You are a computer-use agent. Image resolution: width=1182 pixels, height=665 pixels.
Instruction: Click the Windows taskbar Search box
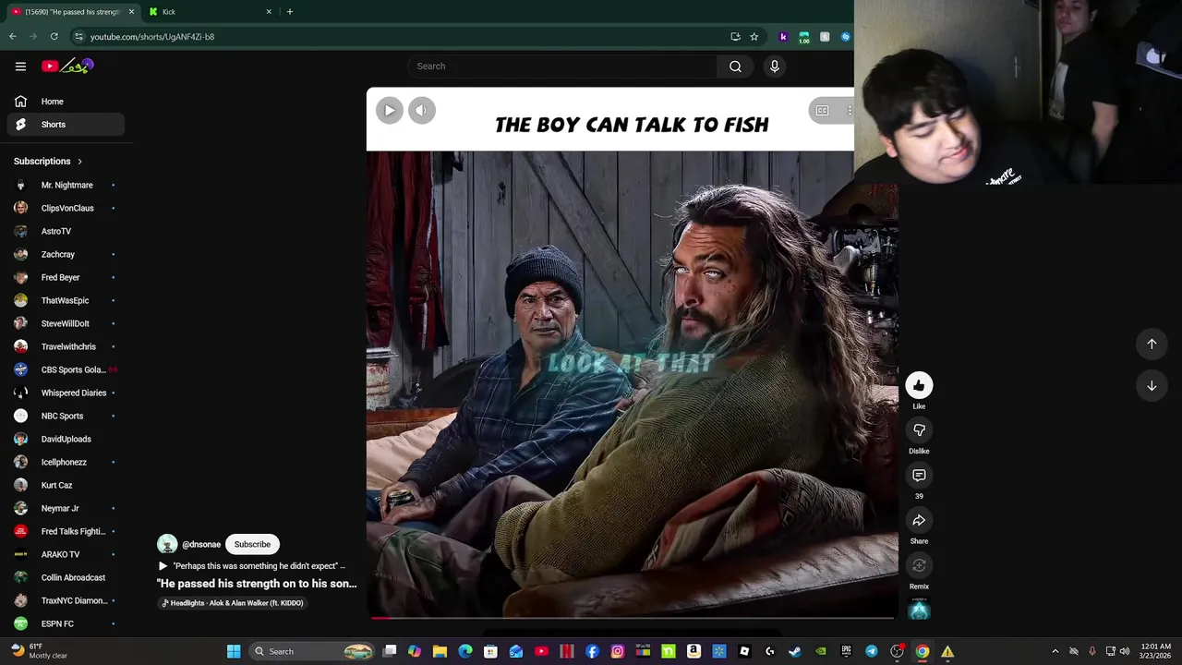312,651
